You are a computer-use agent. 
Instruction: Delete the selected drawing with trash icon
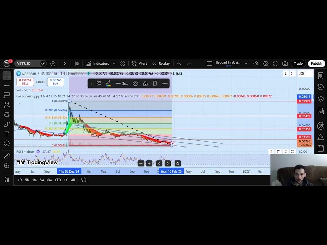155,83
